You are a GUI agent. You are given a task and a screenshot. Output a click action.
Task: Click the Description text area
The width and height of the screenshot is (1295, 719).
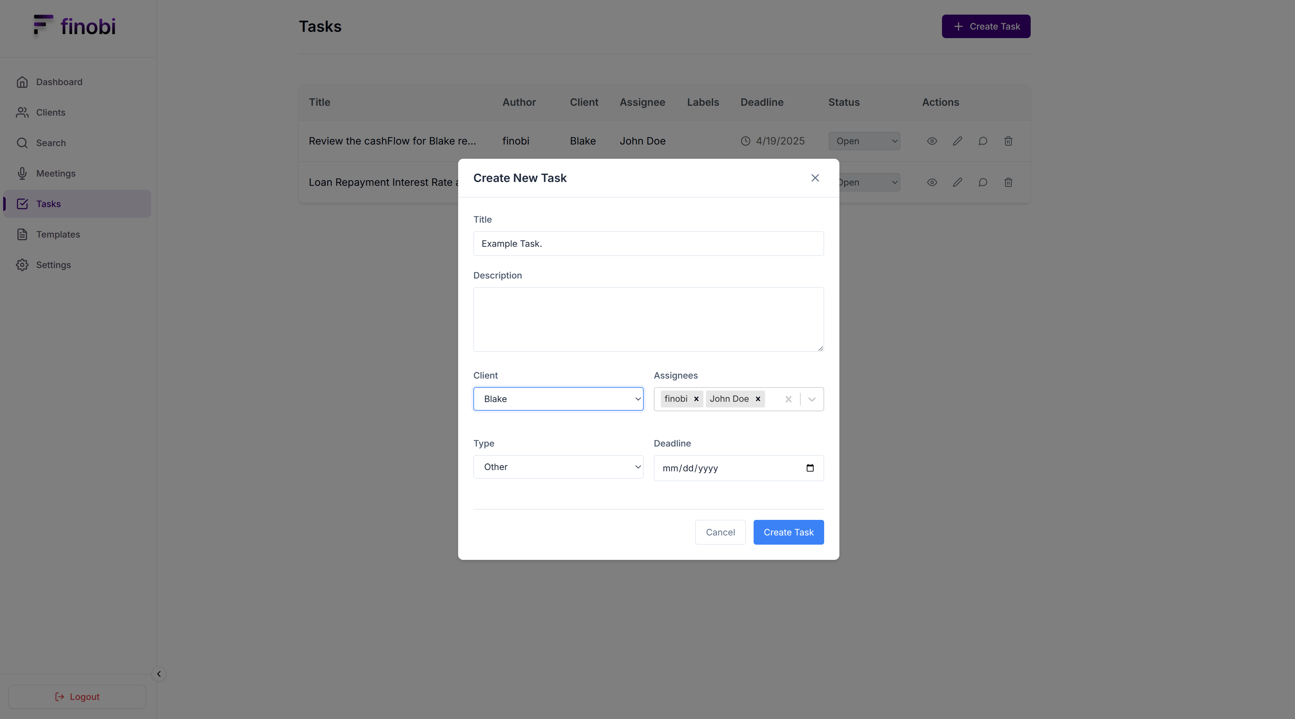[x=648, y=319]
